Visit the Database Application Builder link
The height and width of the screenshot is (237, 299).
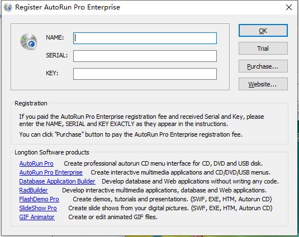[x=57, y=181]
